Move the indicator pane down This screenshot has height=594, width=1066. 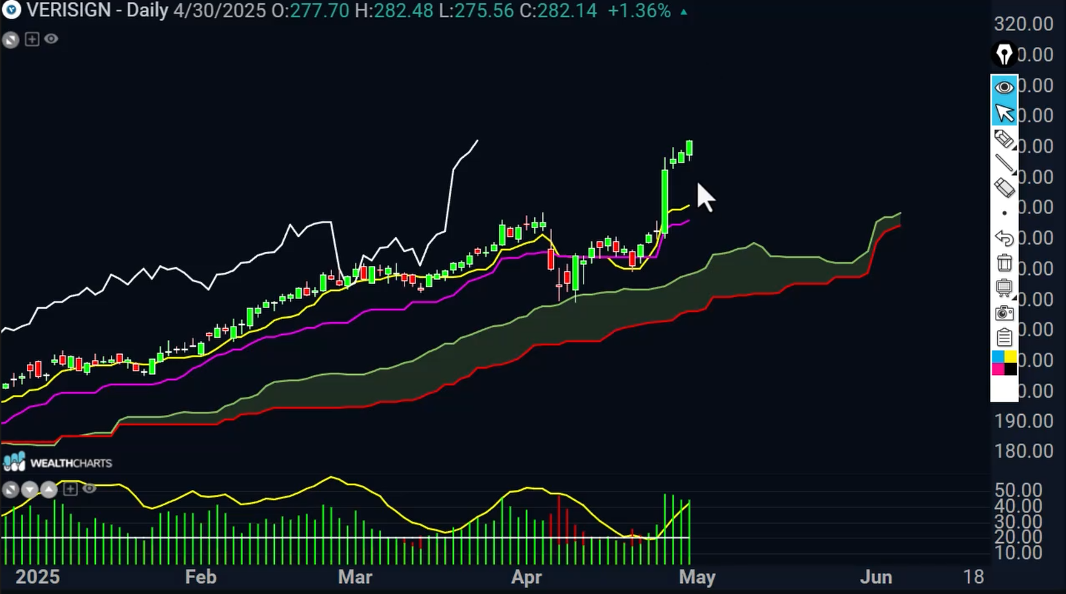click(x=30, y=490)
